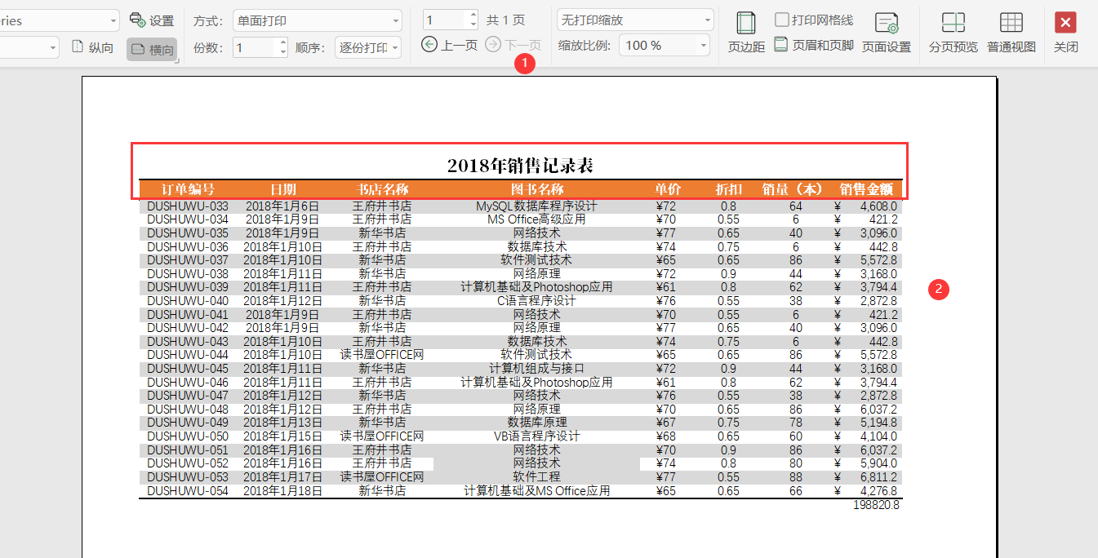Switch to 分页预览 page break preview
Screen dimensions: 1098x558
(x=952, y=33)
